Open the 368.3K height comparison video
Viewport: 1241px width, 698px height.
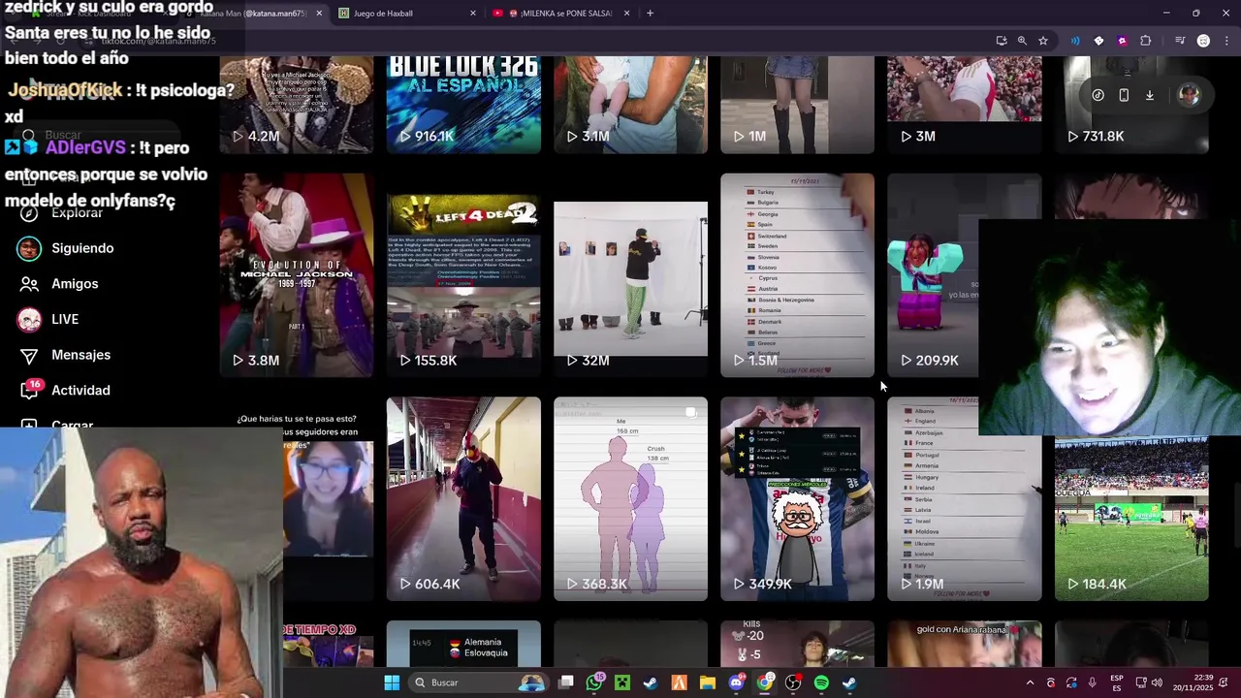[630, 499]
